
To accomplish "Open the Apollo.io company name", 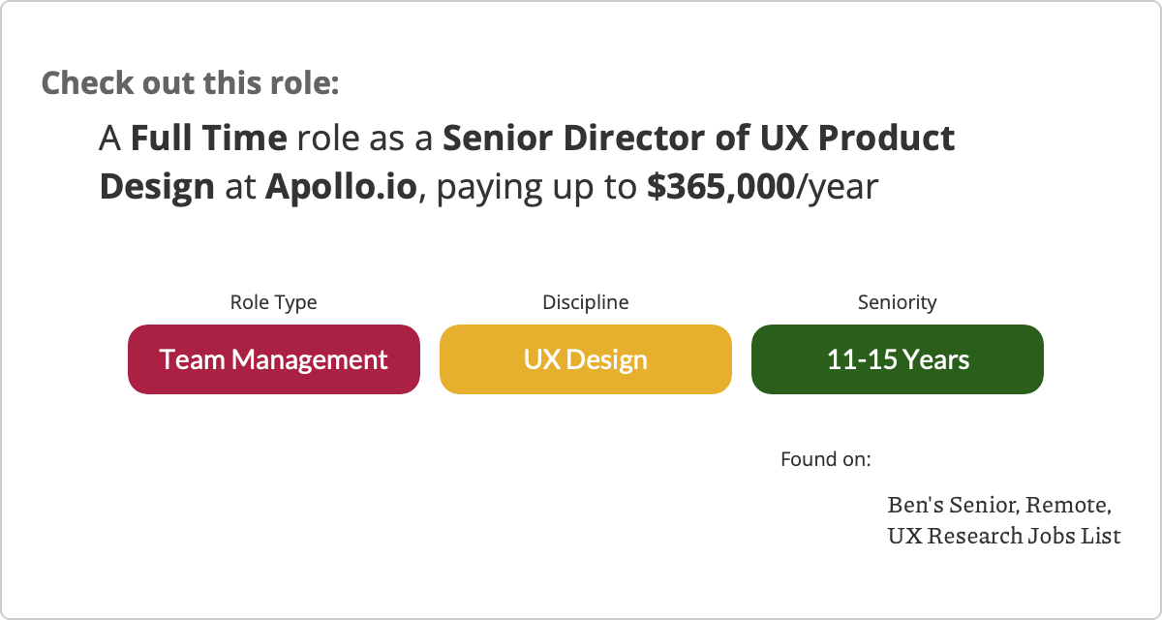I will [341, 186].
